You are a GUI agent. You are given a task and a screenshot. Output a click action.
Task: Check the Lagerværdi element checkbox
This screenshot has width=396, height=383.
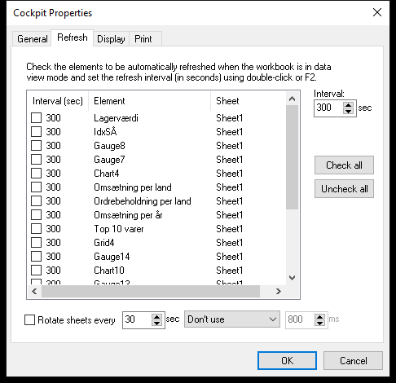point(36,118)
